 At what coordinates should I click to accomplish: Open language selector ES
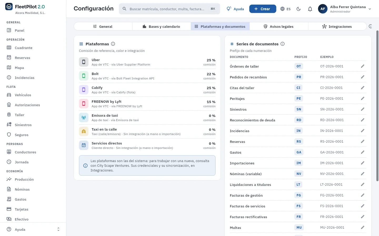click(x=286, y=9)
